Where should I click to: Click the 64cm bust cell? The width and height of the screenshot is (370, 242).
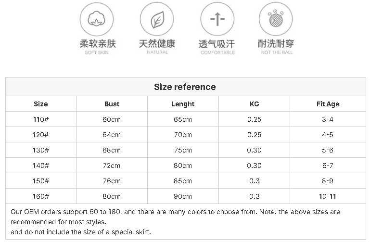coord(112,135)
